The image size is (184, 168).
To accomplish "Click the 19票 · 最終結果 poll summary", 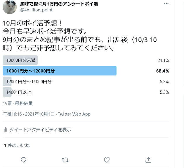I will (x=18, y=103).
